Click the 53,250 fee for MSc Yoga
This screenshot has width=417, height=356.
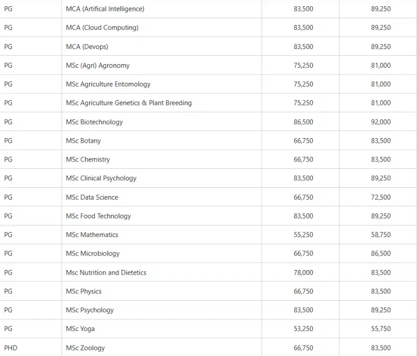303,329
